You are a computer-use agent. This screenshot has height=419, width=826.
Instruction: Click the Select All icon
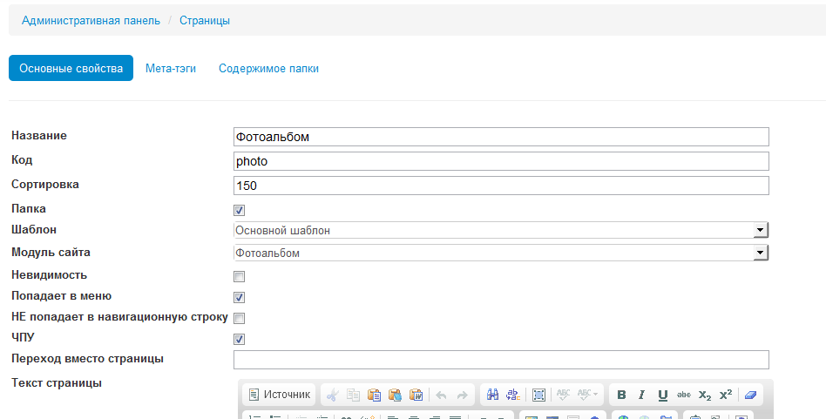click(538, 395)
